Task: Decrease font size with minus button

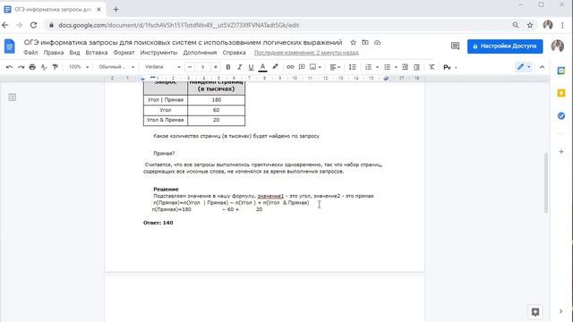Action: pyautogui.click(x=190, y=67)
